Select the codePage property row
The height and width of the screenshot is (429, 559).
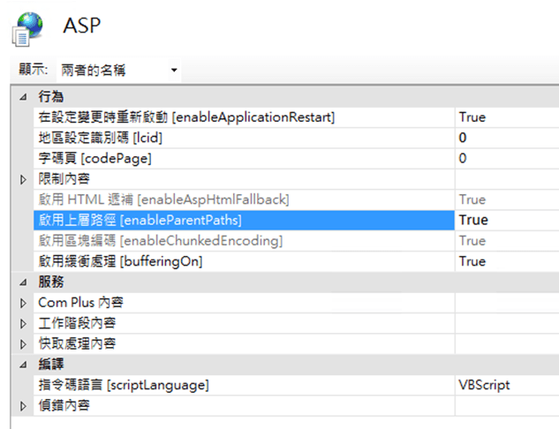coord(94,158)
